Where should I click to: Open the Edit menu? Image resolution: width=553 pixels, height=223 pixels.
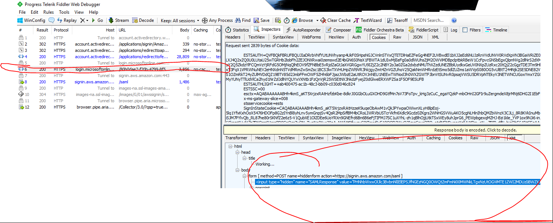34,12
